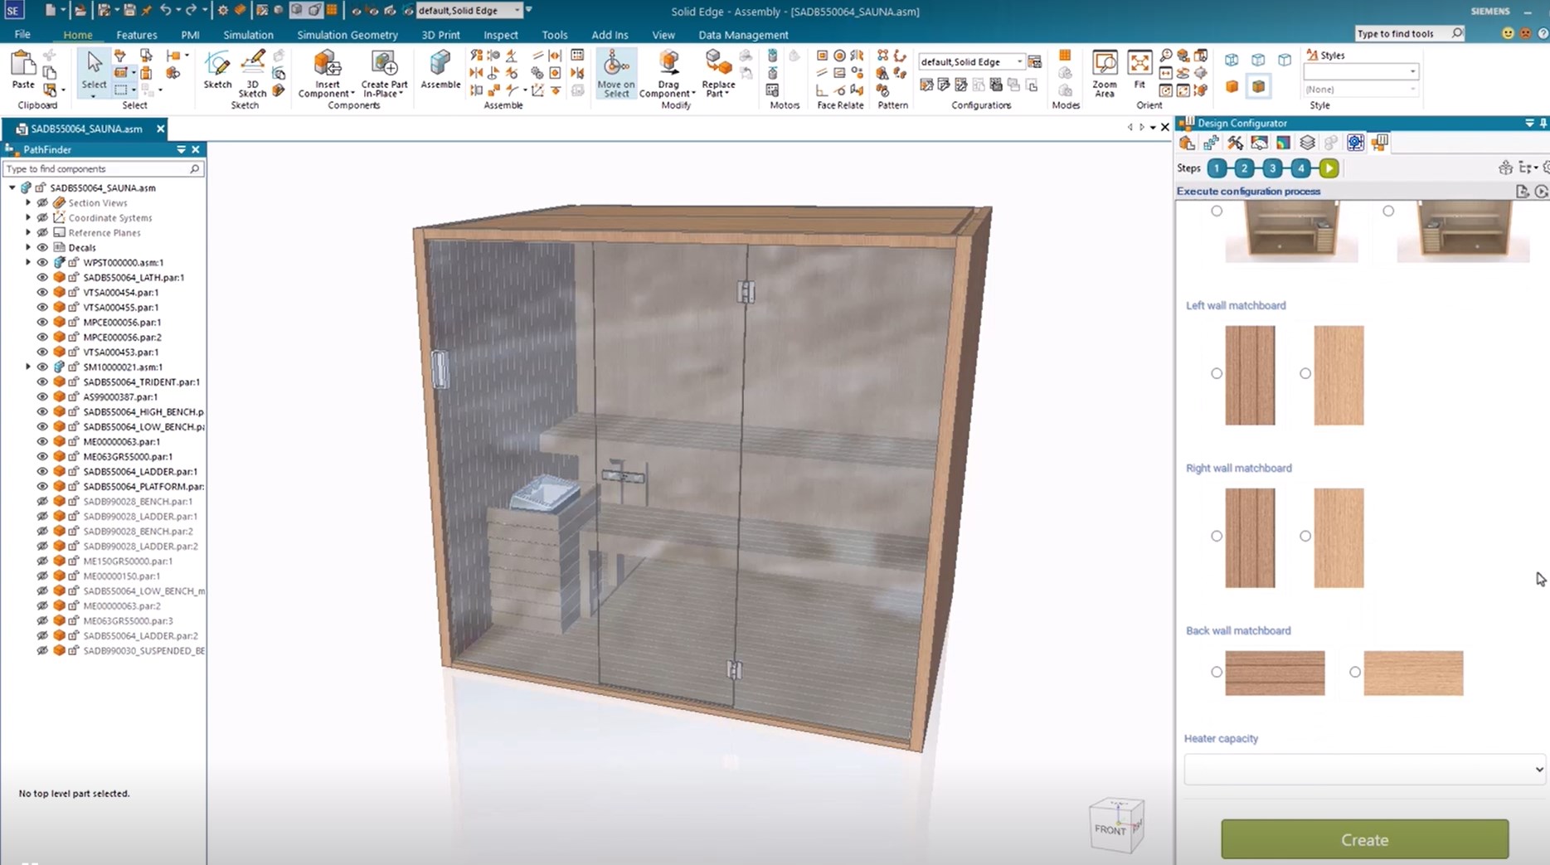Activate the 3D Sketch tool
This screenshot has height=865, width=1550.
pos(251,73)
